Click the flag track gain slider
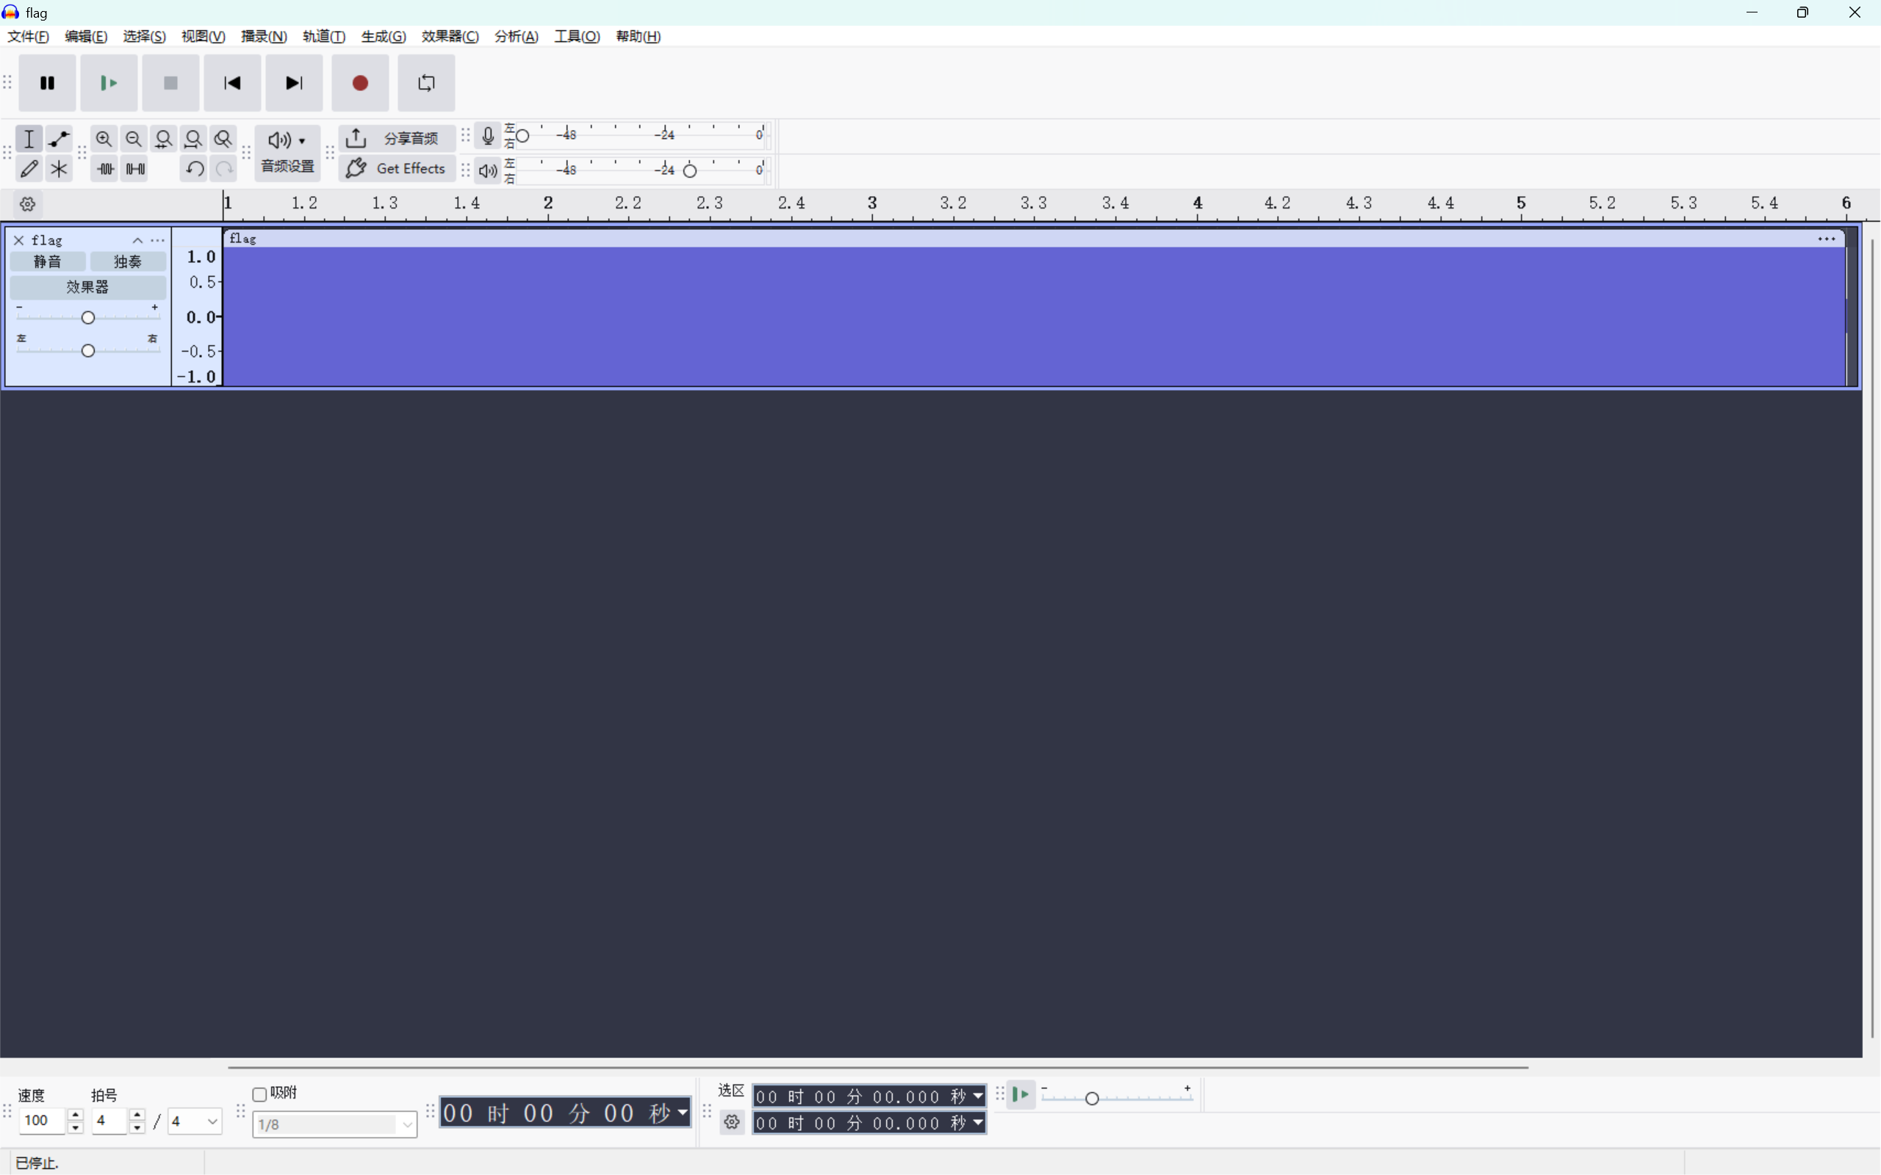Viewport: 1881px width, 1175px height. (88, 317)
